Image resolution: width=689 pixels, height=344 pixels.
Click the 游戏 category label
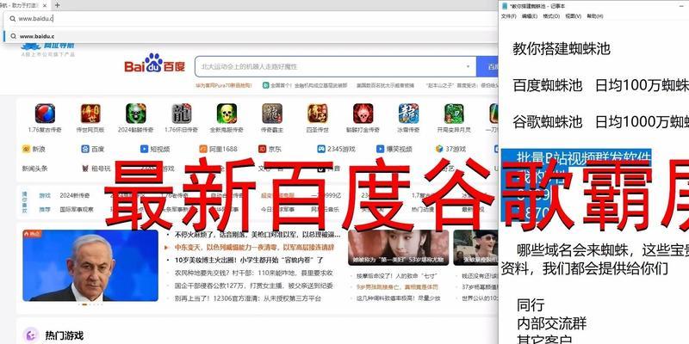[x=45, y=196]
